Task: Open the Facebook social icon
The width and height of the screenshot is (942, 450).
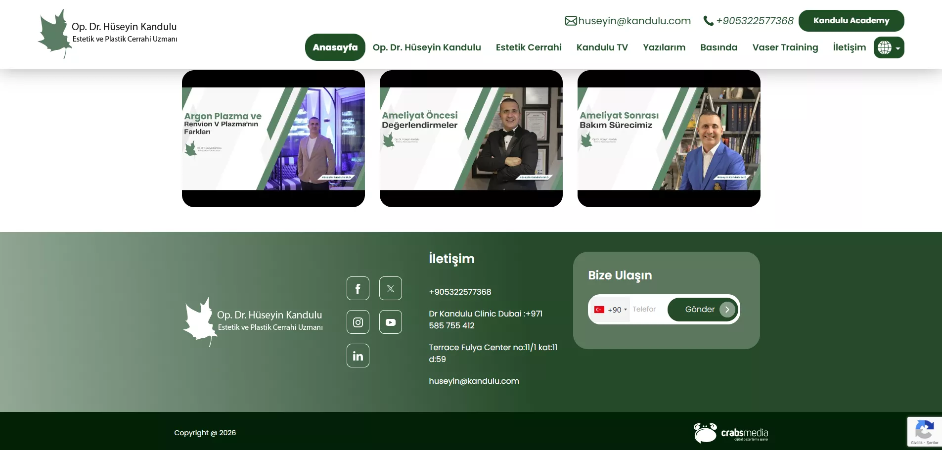Action: tap(358, 288)
